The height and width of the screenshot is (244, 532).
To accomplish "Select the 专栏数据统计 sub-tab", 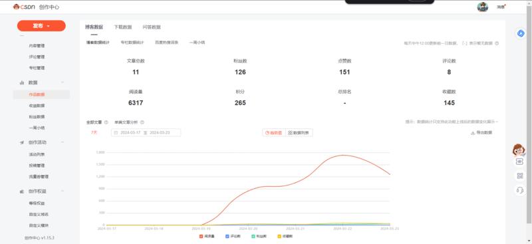I will coord(132,43).
